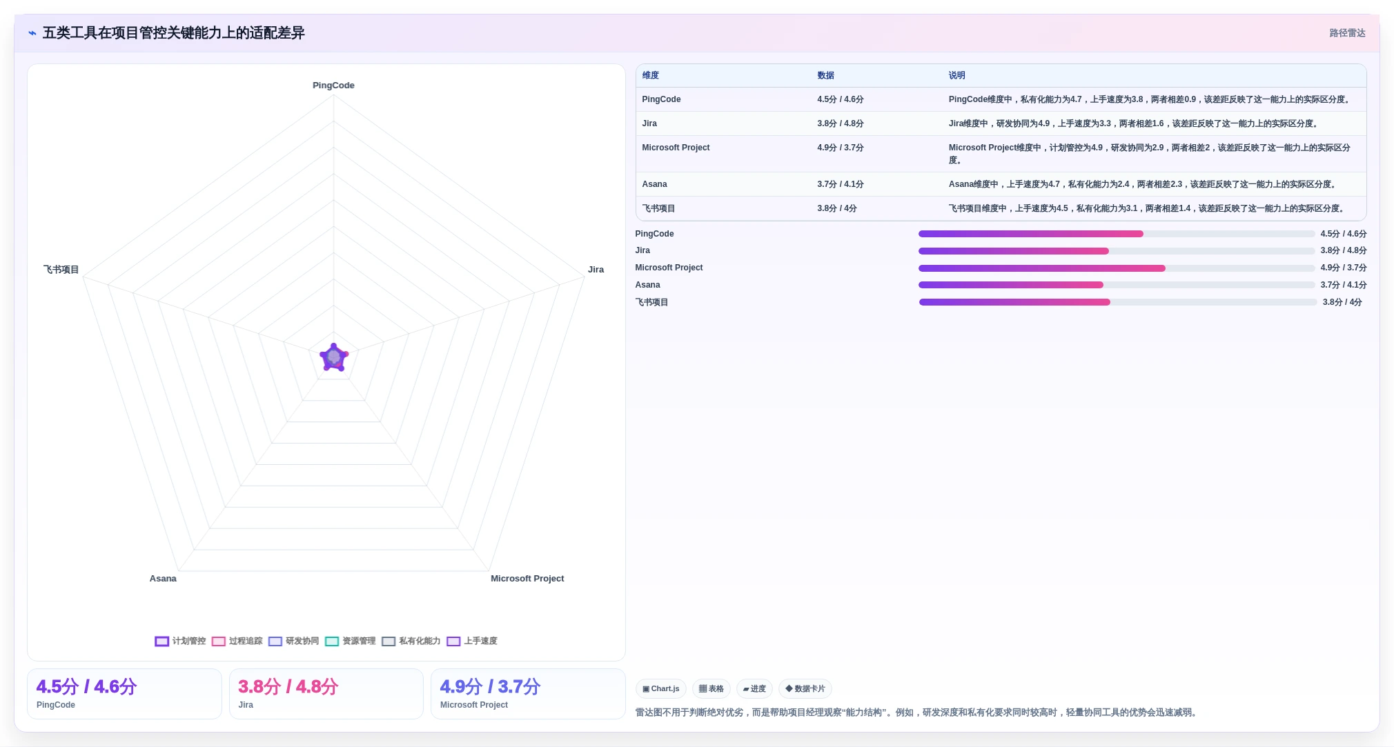
Task: Toggle the 上手速度 legend item
Action: (x=472, y=641)
